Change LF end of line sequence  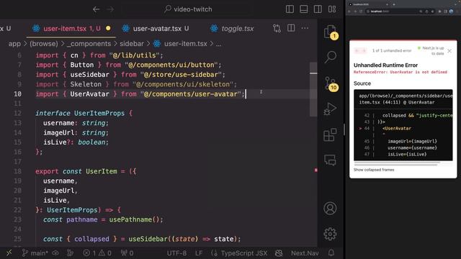pos(199,253)
